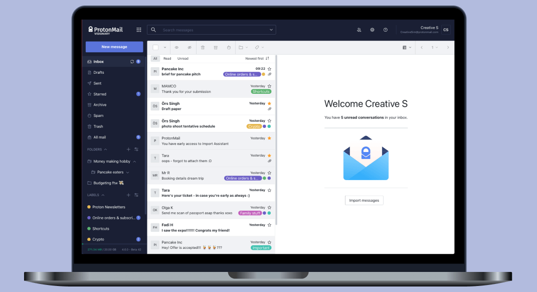Screen dimensions: 537x292
Task: Unstar the Draft paper email
Action: pyautogui.click(x=270, y=103)
